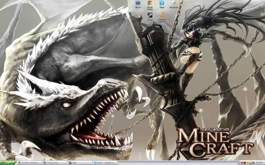This screenshot has height=165, width=265.
Task: Click the avast! Free Antivirus desktop icon
Action: click(x=162, y=15)
